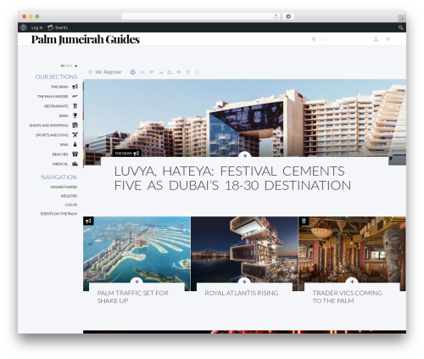Select the bar chart rating filter icon
The height and width of the screenshot is (359, 424).
pyautogui.click(x=160, y=72)
